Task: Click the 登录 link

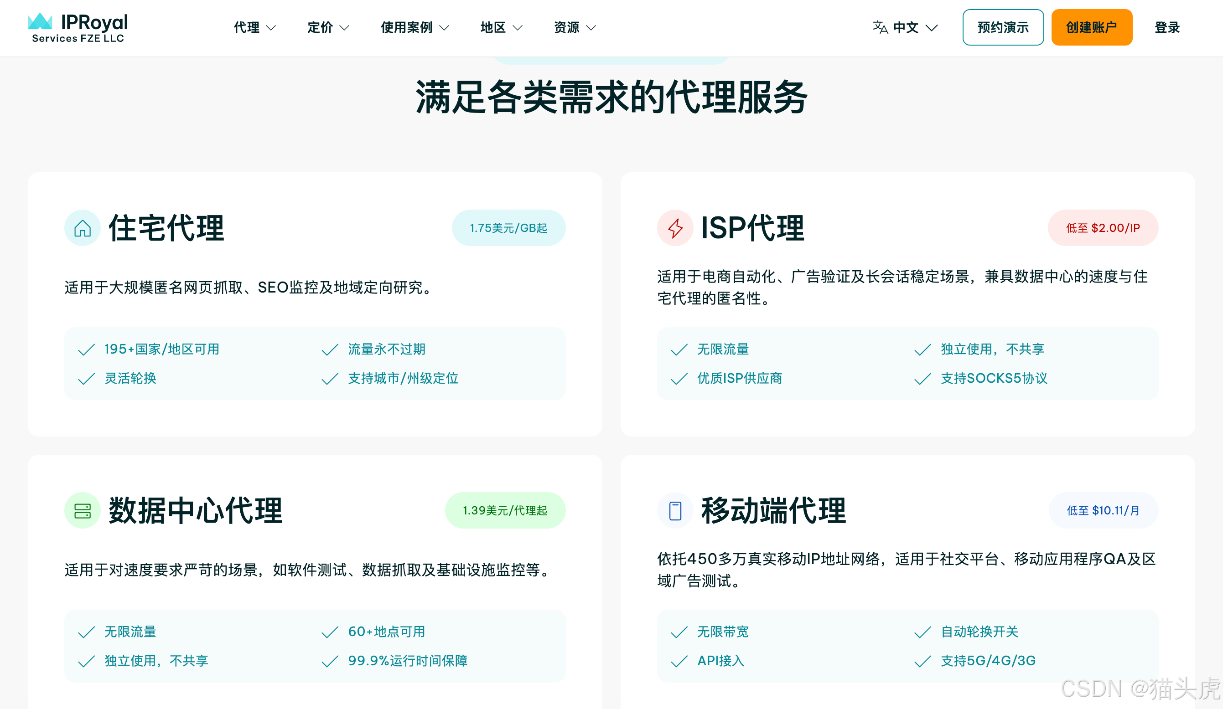Action: [1167, 27]
